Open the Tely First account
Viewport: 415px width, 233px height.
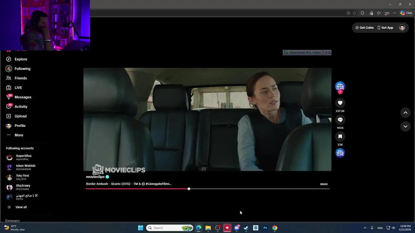18,177
